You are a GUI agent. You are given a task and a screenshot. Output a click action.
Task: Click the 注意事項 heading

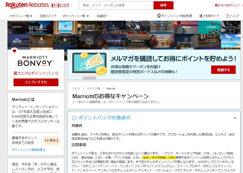(x=79, y=145)
